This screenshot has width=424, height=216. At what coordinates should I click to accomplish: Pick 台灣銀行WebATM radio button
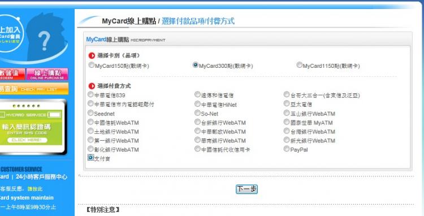click(x=287, y=131)
